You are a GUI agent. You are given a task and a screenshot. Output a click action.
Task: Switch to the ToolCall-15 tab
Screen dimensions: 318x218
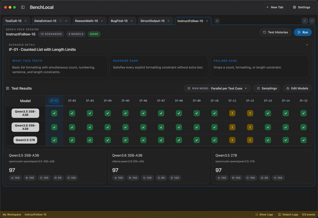(x=13, y=21)
